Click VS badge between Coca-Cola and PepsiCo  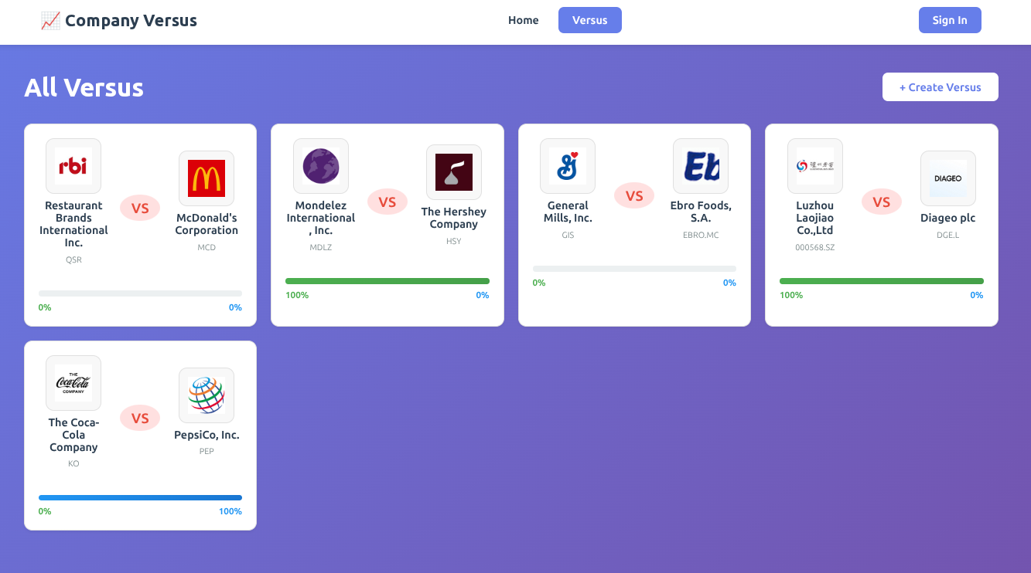coord(140,418)
